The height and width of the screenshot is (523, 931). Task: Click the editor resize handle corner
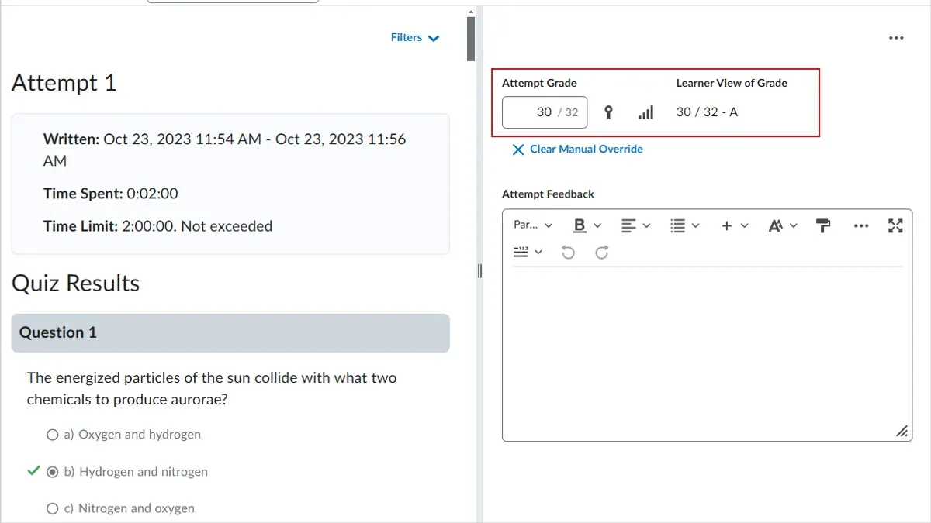(x=902, y=431)
